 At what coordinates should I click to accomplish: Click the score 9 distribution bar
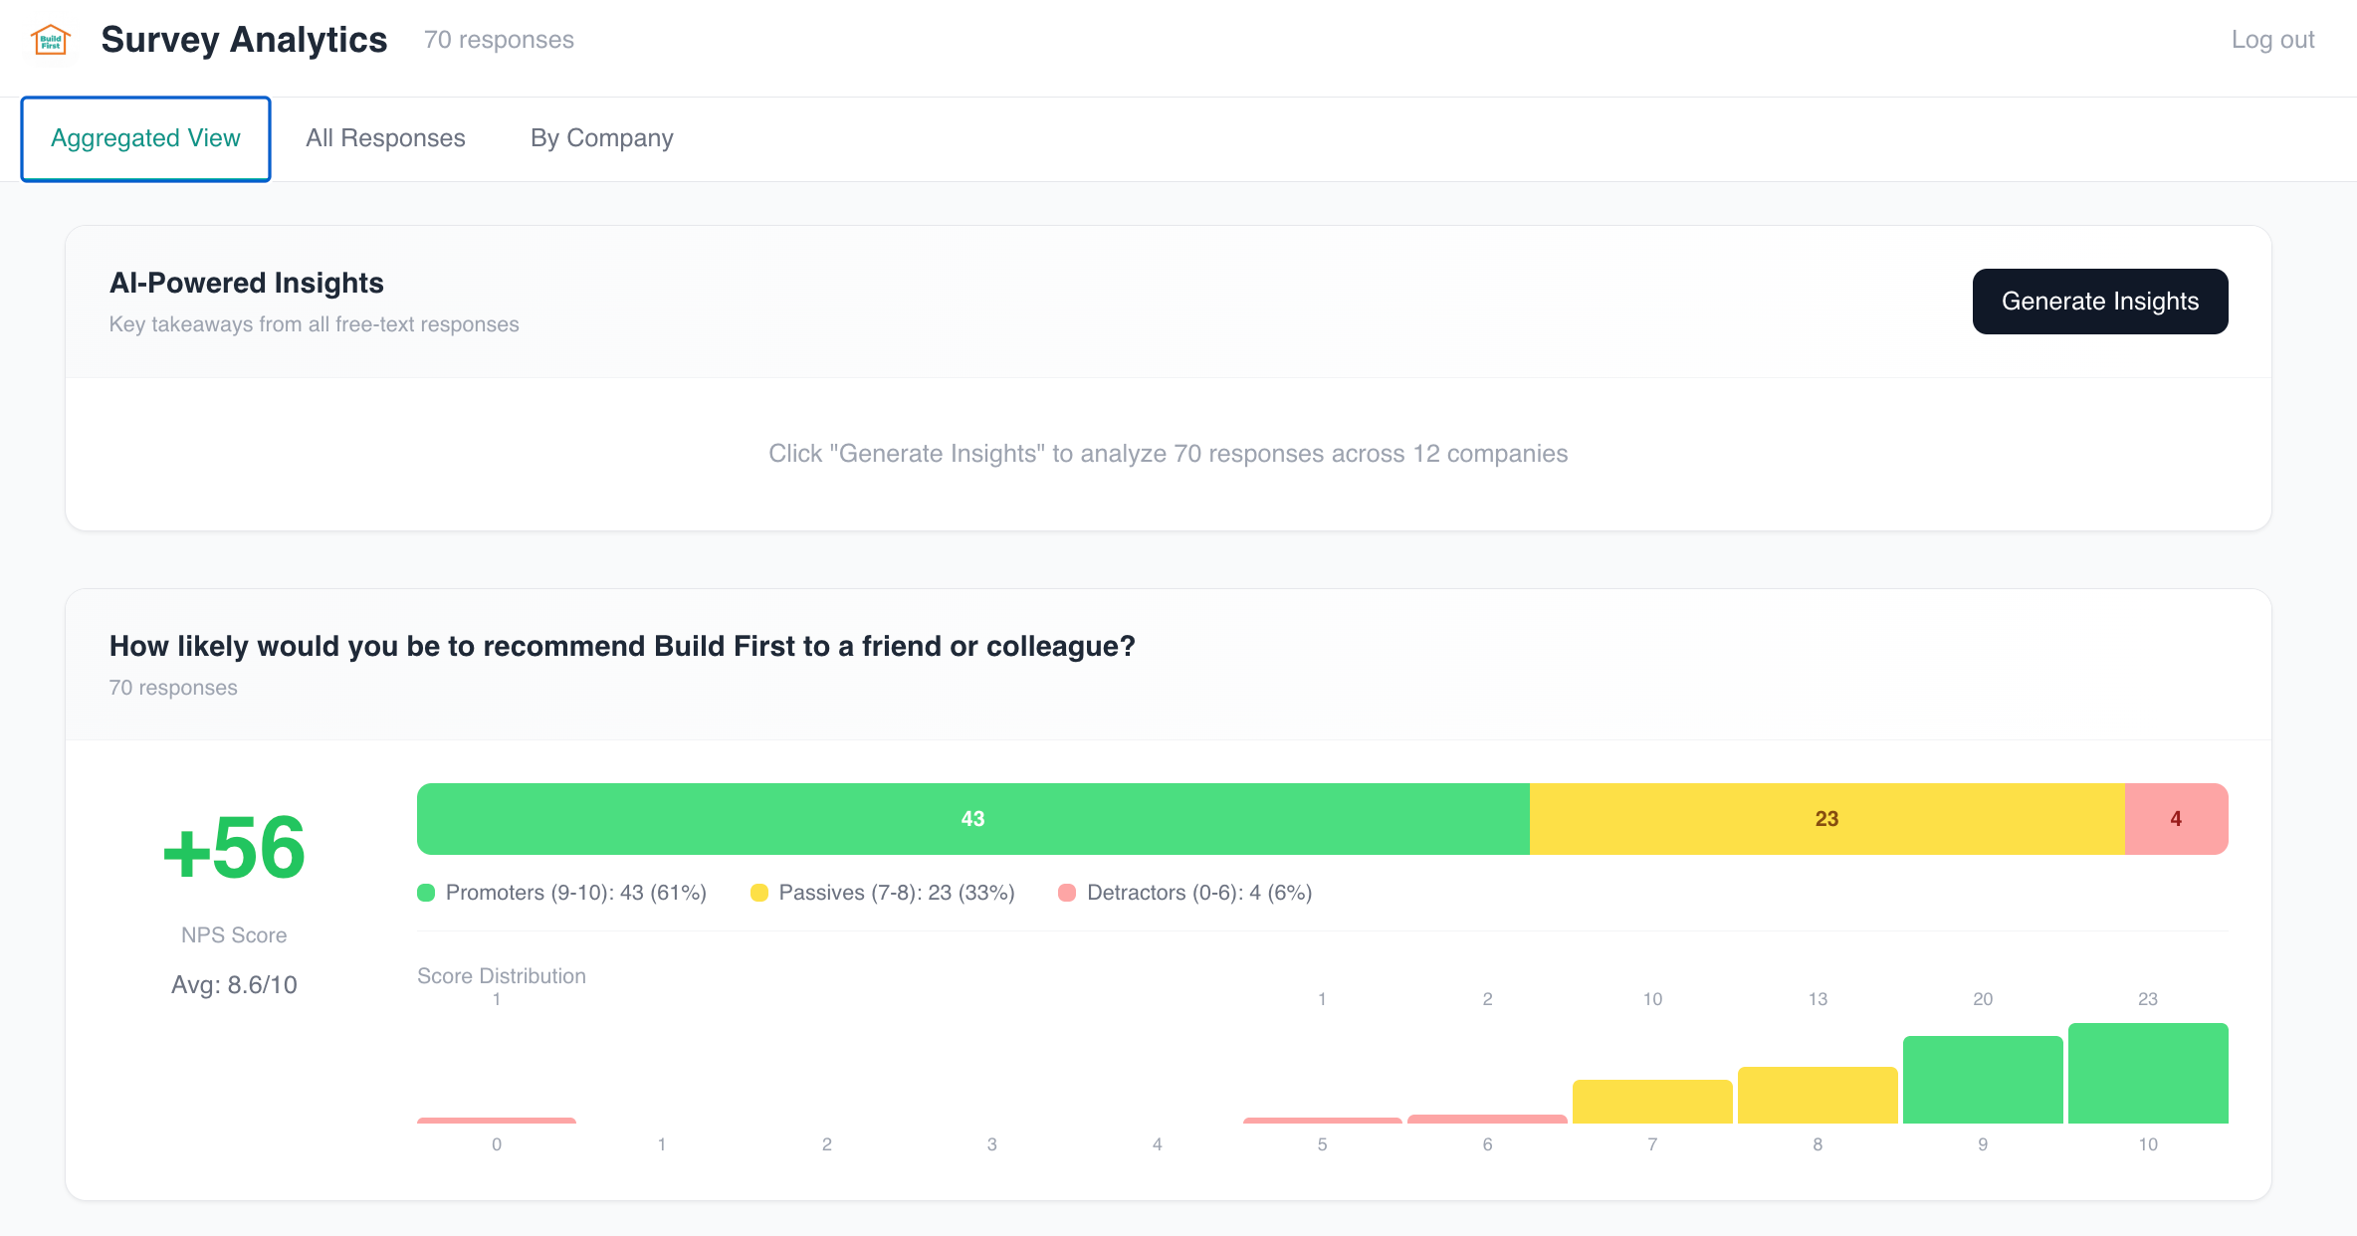[x=1983, y=1080]
